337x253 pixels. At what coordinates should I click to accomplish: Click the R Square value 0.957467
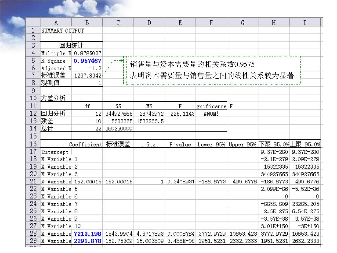pos(87,61)
